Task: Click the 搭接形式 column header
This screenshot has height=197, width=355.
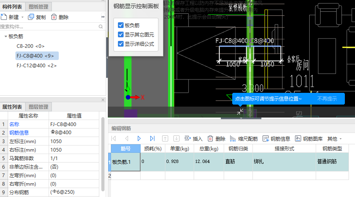Action: point(284,148)
